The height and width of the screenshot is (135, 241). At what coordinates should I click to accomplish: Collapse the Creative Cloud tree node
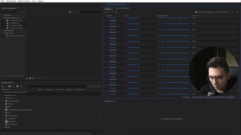[2, 33]
